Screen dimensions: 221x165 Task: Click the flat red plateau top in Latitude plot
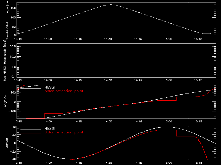click(167, 130)
